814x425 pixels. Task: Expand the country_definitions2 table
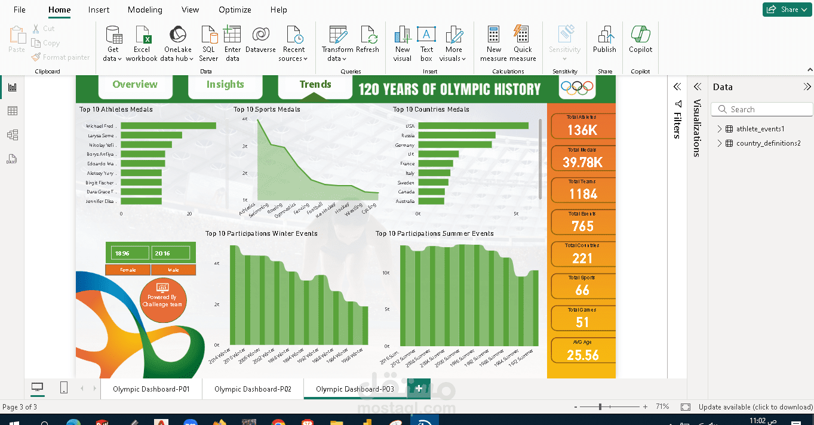[x=720, y=143]
